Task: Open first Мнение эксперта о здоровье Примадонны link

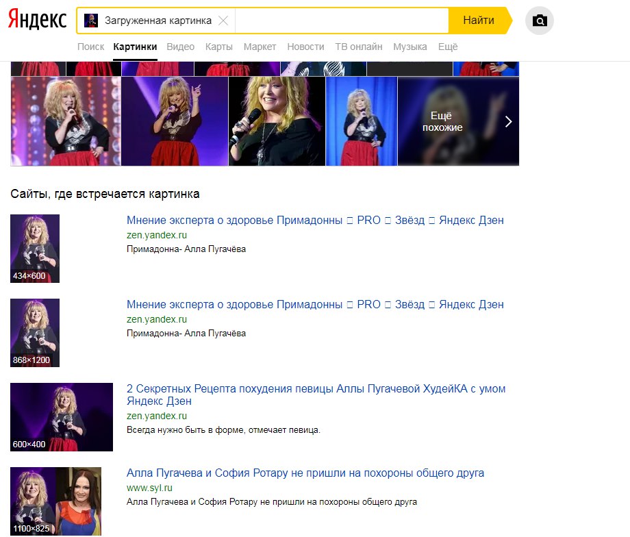Action: point(315,221)
